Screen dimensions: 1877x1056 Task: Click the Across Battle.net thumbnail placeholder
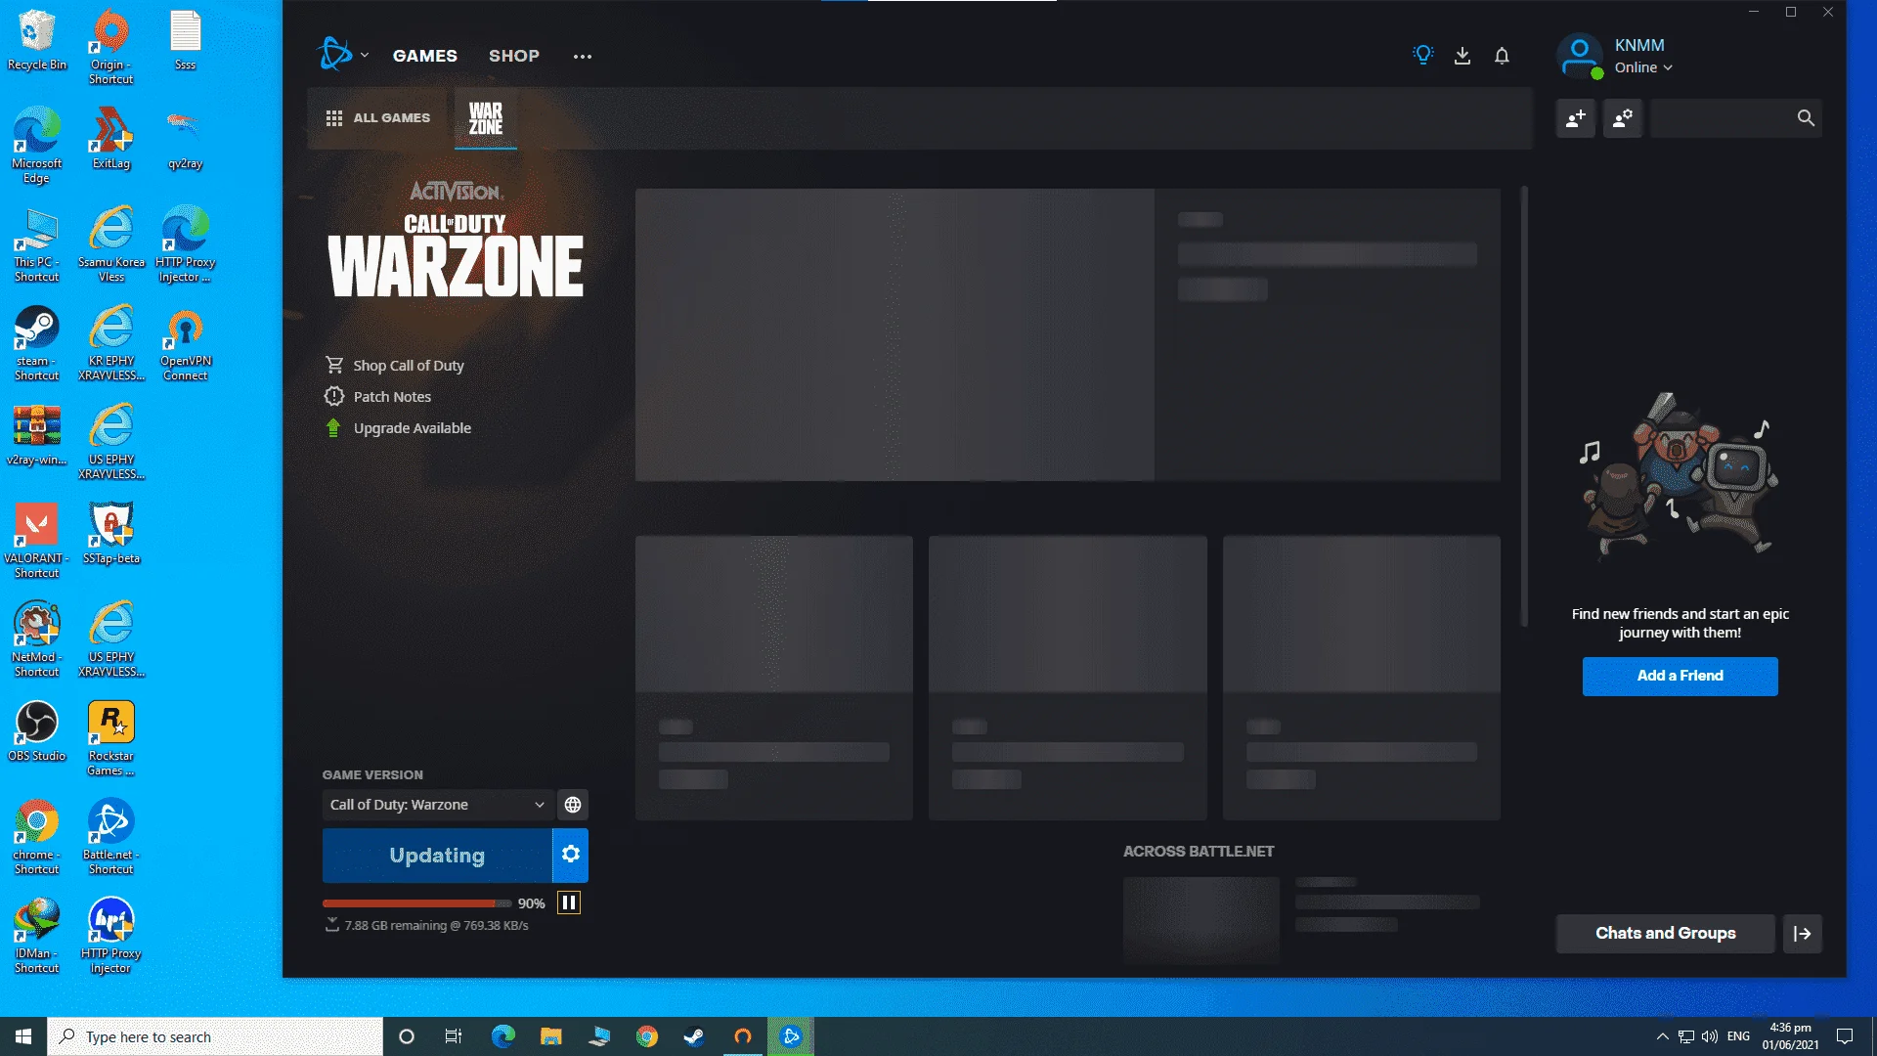tap(1201, 920)
